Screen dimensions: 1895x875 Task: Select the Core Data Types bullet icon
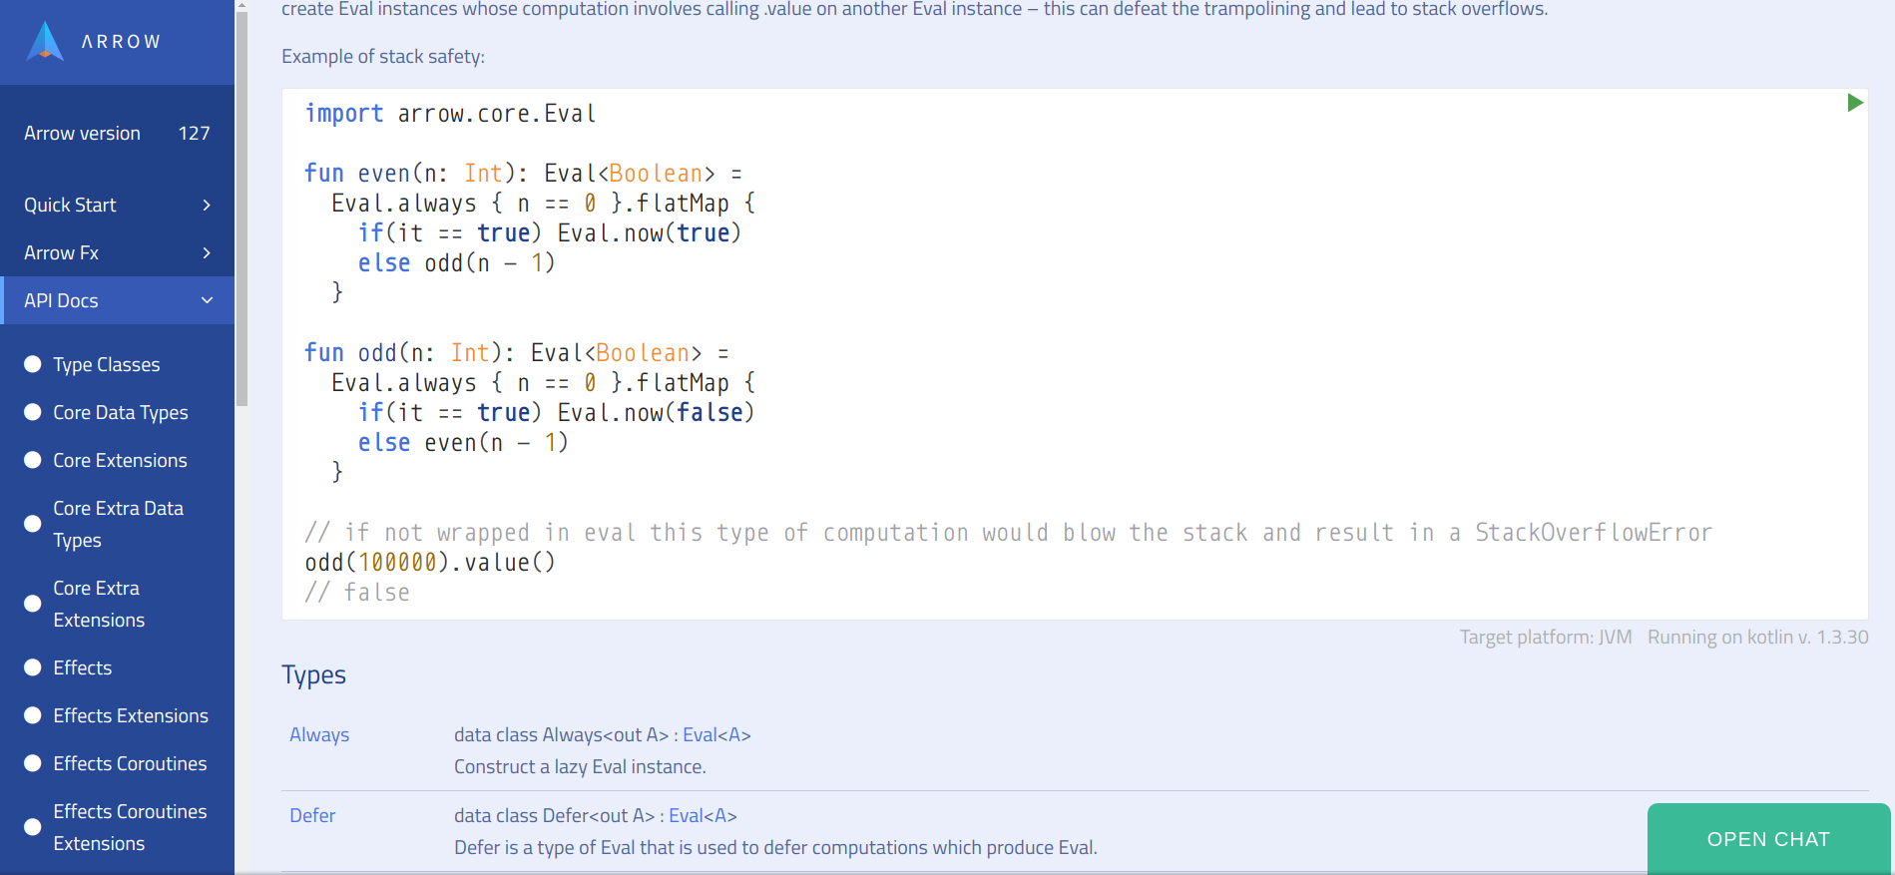33,411
